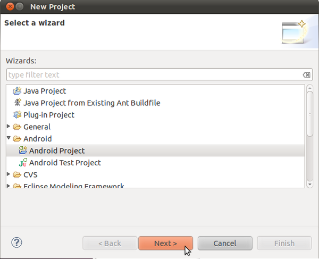319x259 pixels.
Task: Expand the Eclipse Modeling Framework category
Action: coord(9,186)
